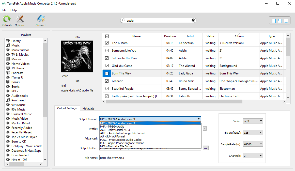Image resolution: width=295 pixels, height=171 pixels.
Task: Click the playlists vertical scrollbar thumb
Action: (45, 80)
